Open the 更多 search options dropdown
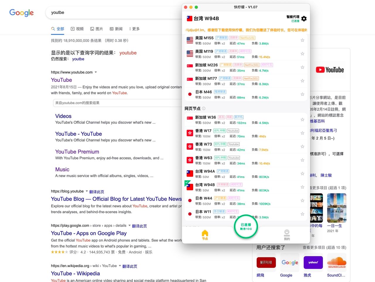The width and height of the screenshot is (375, 282). click(134, 29)
